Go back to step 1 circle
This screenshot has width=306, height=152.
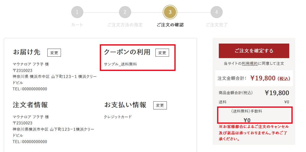click(x=77, y=12)
